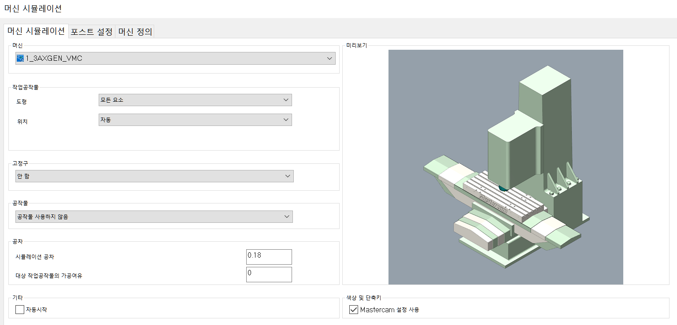Image resolution: width=677 pixels, height=325 pixels.
Task: Uncheck the Mastercam 설정 사용 checkbox
Action: 354,310
